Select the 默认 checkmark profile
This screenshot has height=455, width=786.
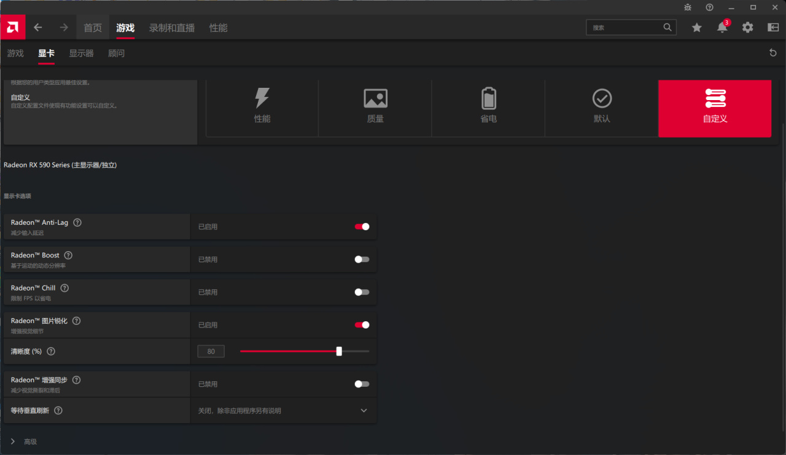(602, 108)
